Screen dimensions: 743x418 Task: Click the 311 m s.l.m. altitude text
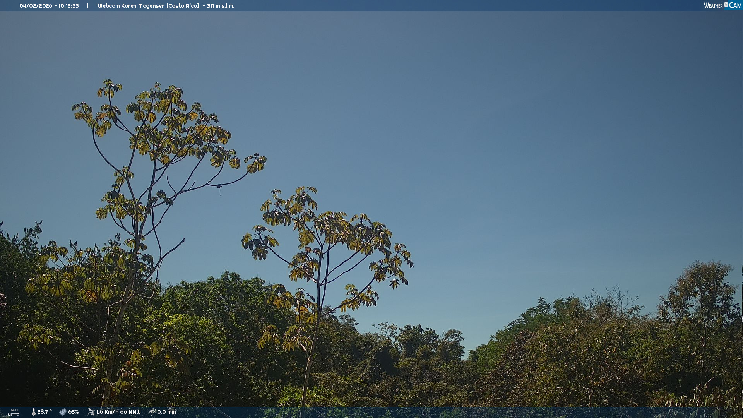pyautogui.click(x=221, y=6)
